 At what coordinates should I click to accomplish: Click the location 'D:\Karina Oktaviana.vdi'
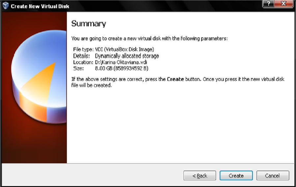(x=121, y=62)
